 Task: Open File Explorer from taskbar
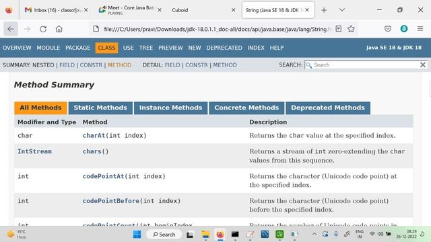pyautogui.click(x=205, y=235)
